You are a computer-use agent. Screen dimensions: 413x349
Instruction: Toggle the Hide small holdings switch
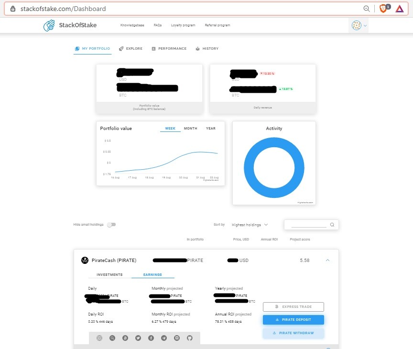click(x=111, y=225)
